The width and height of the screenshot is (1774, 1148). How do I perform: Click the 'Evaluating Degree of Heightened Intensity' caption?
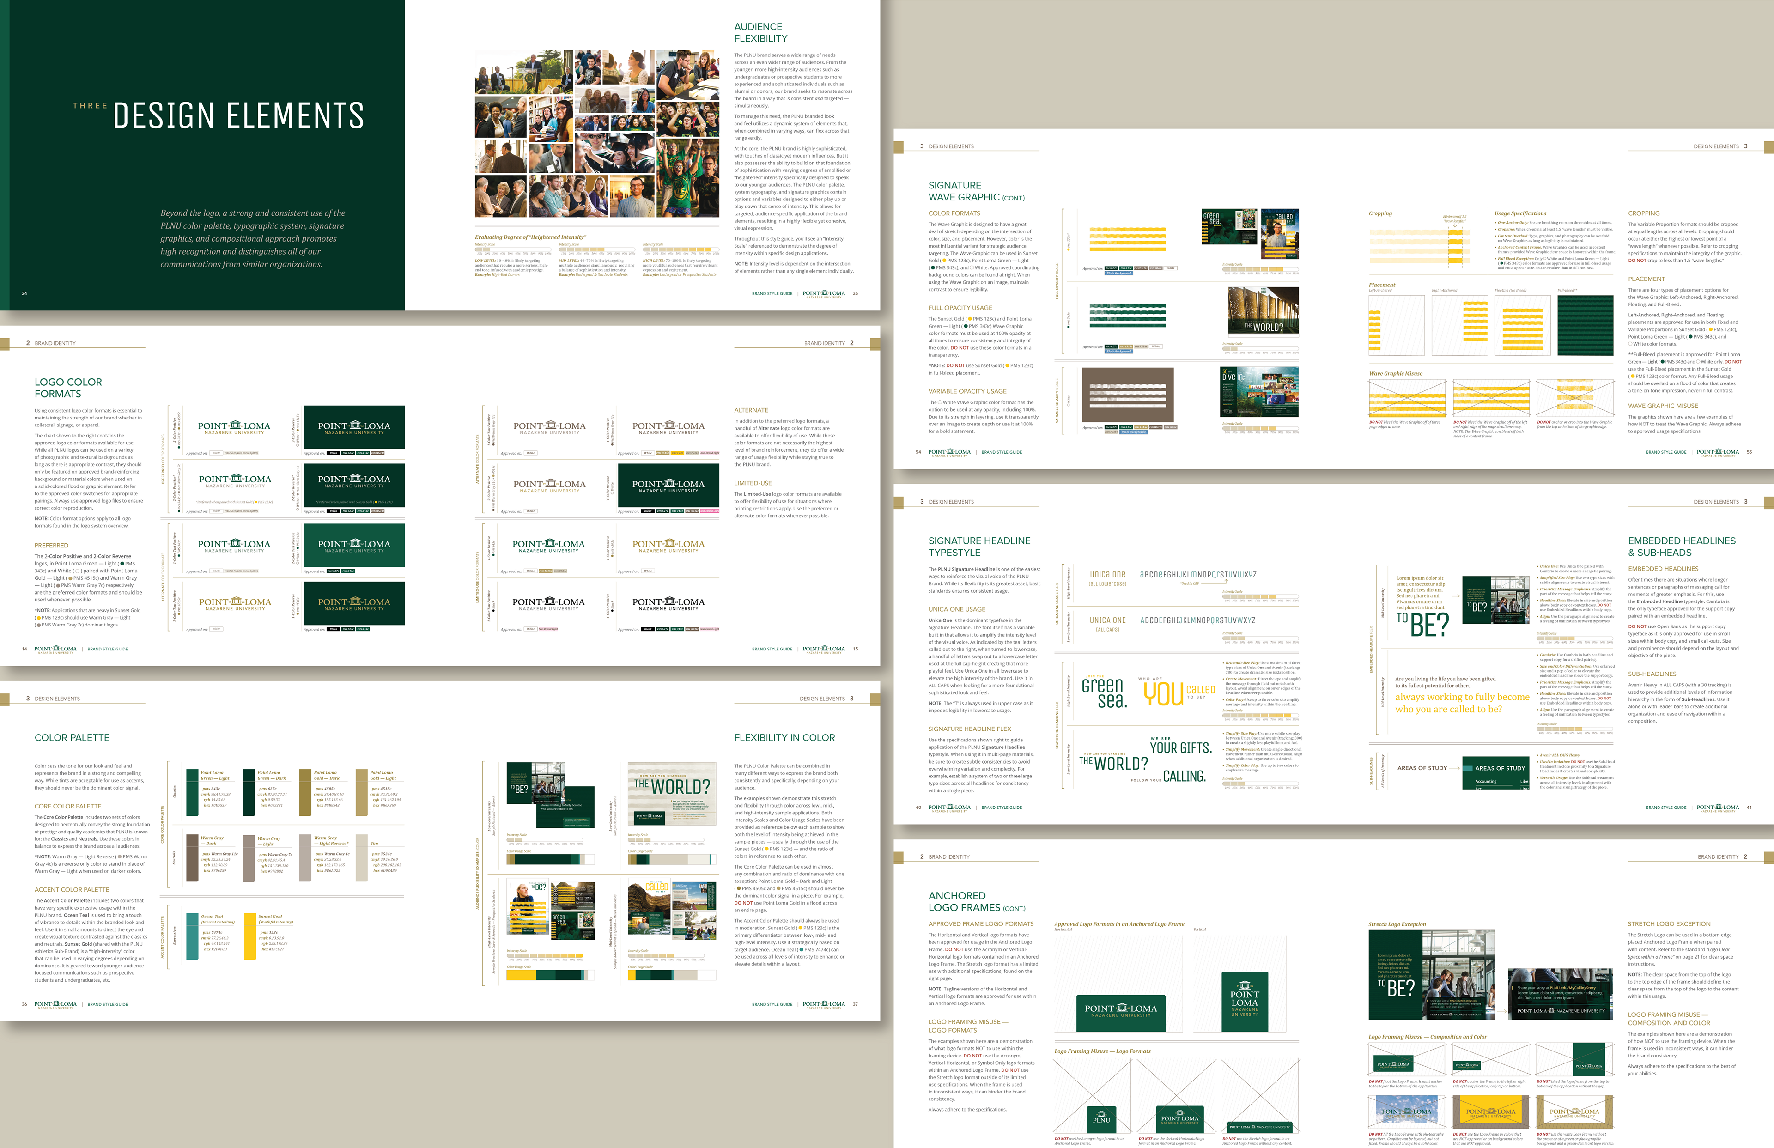point(530,237)
